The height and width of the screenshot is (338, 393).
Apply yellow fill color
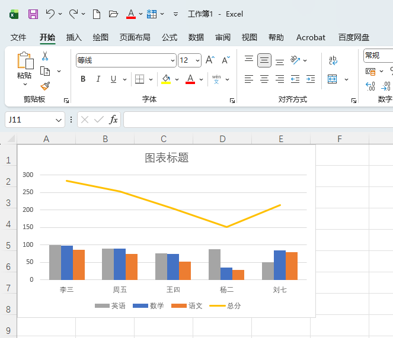click(166, 79)
